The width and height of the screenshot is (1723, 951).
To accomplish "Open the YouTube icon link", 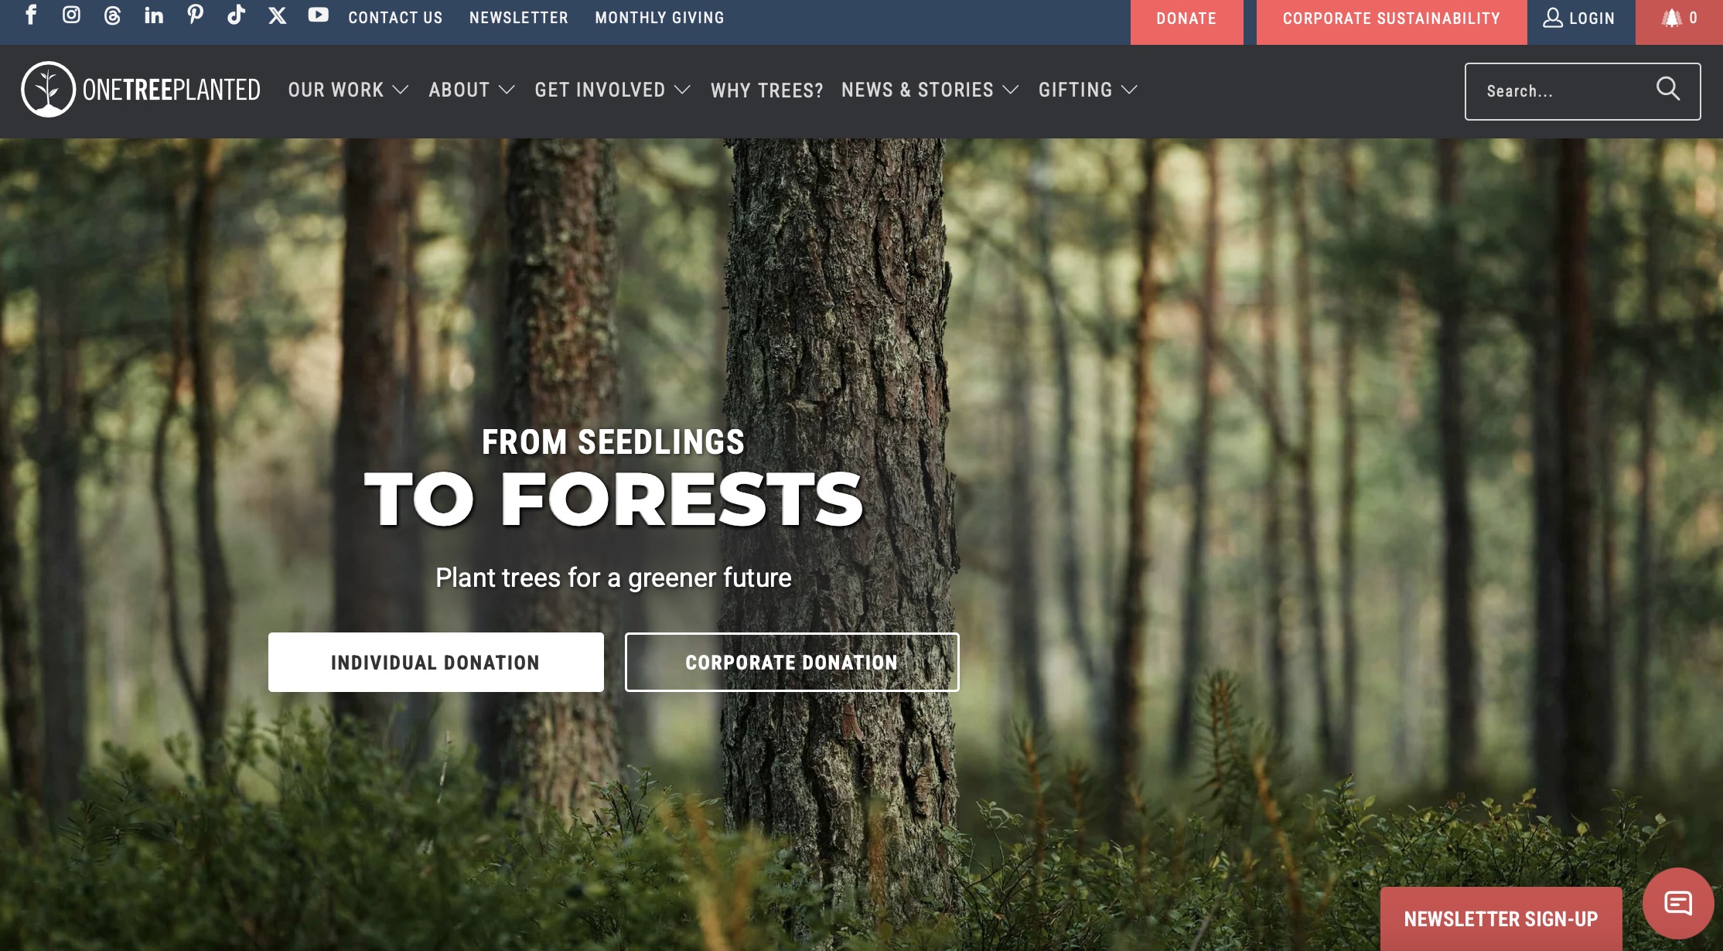I will pos(318,15).
